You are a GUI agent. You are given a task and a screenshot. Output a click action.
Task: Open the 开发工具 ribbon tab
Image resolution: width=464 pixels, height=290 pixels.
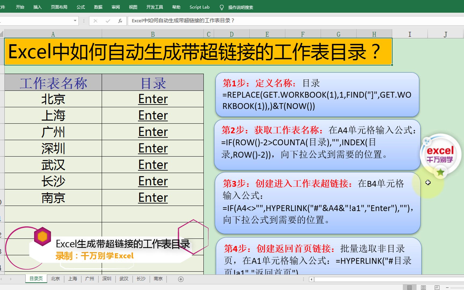(x=154, y=7)
